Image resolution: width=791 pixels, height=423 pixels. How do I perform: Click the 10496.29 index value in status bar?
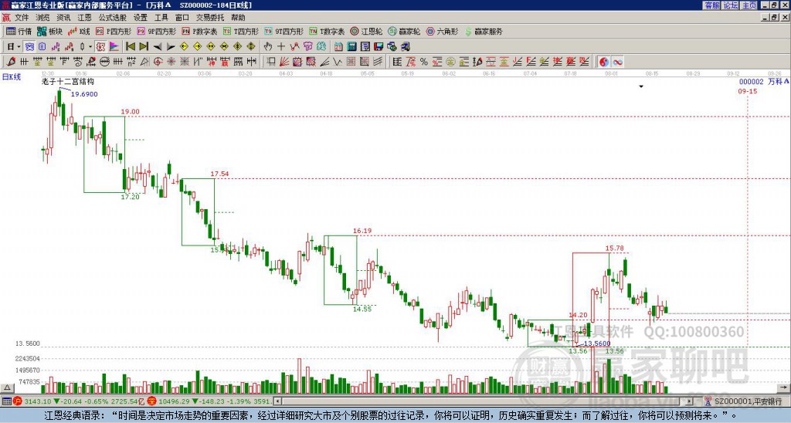pyautogui.click(x=172, y=401)
